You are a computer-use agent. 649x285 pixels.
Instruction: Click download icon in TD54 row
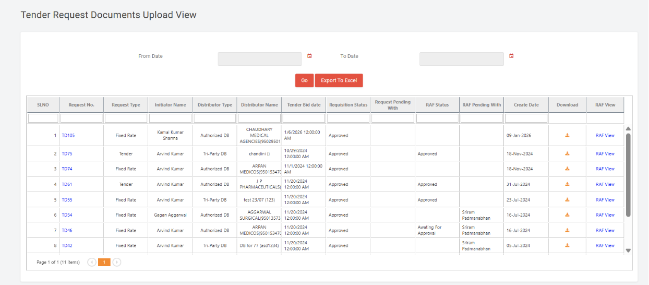(567, 215)
